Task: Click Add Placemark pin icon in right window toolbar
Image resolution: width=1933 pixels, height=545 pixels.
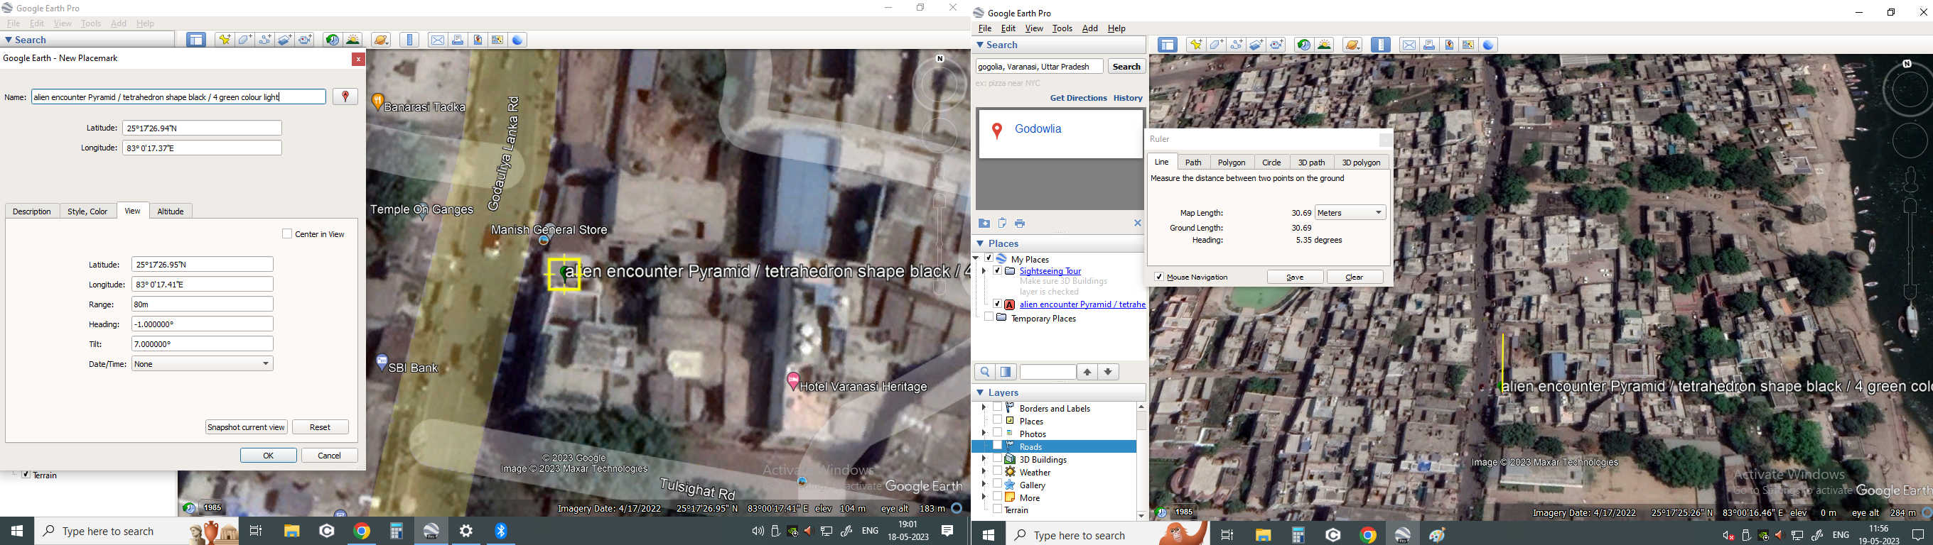Action: [1196, 45]
